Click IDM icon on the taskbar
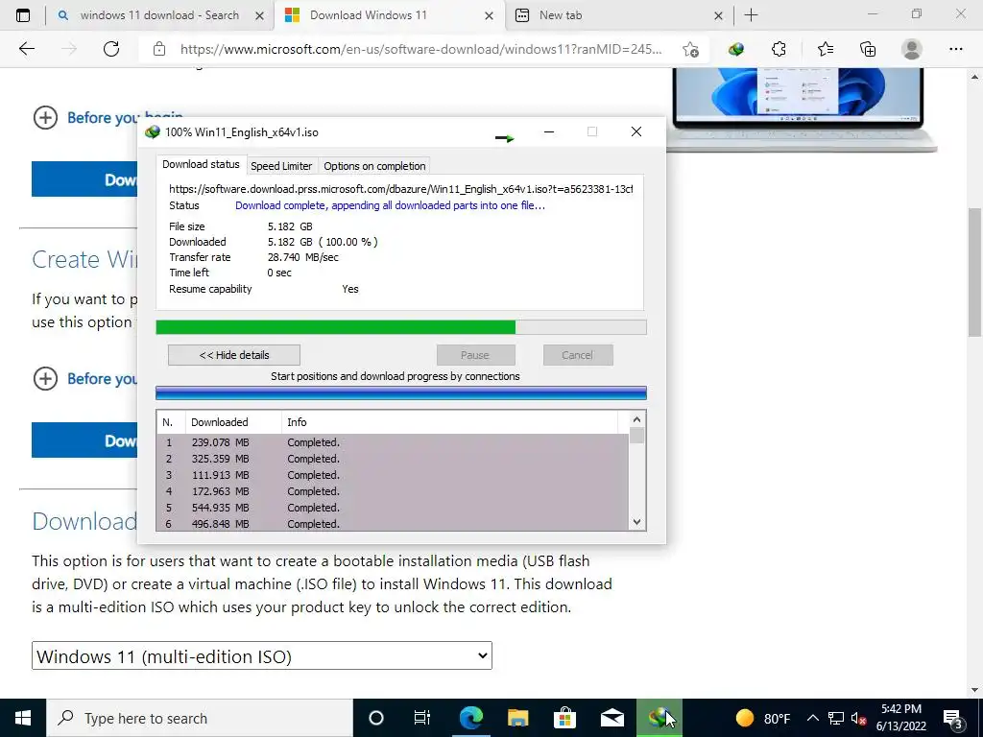The image size is (983, 737). coord(659,718)
